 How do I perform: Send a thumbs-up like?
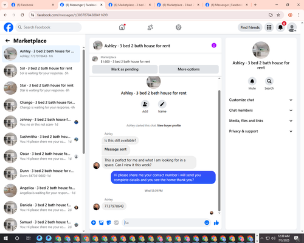(x=216, y=223)
